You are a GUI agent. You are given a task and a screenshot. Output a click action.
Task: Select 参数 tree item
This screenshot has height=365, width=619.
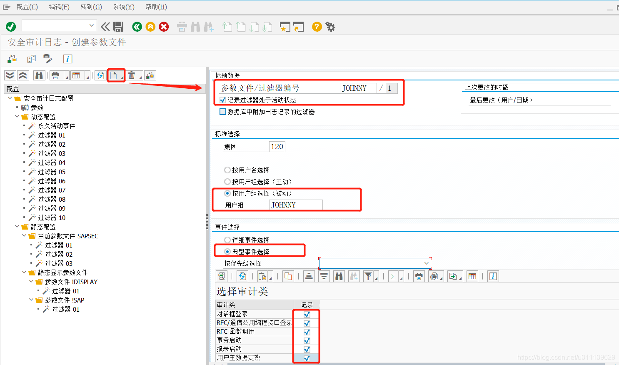[x=37, y=107]
